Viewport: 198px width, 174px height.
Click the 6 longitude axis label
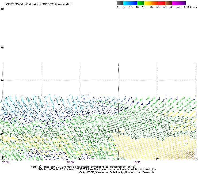click(80, 159)
